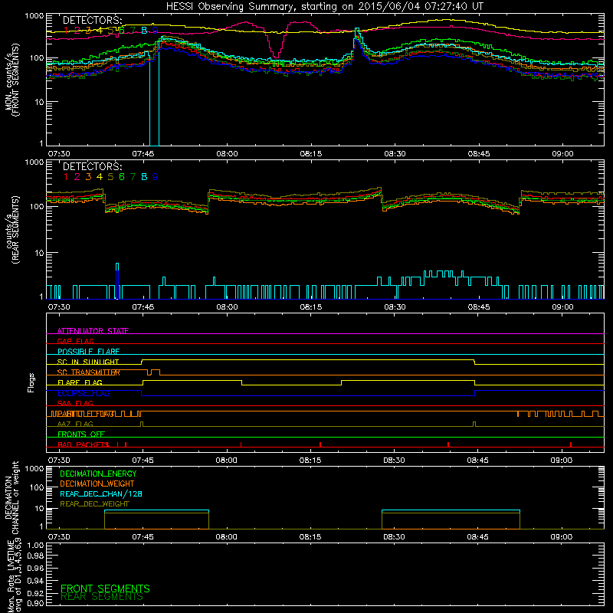Select the GAP FLAG label
613x613 pixels.
tap(75, 341)
